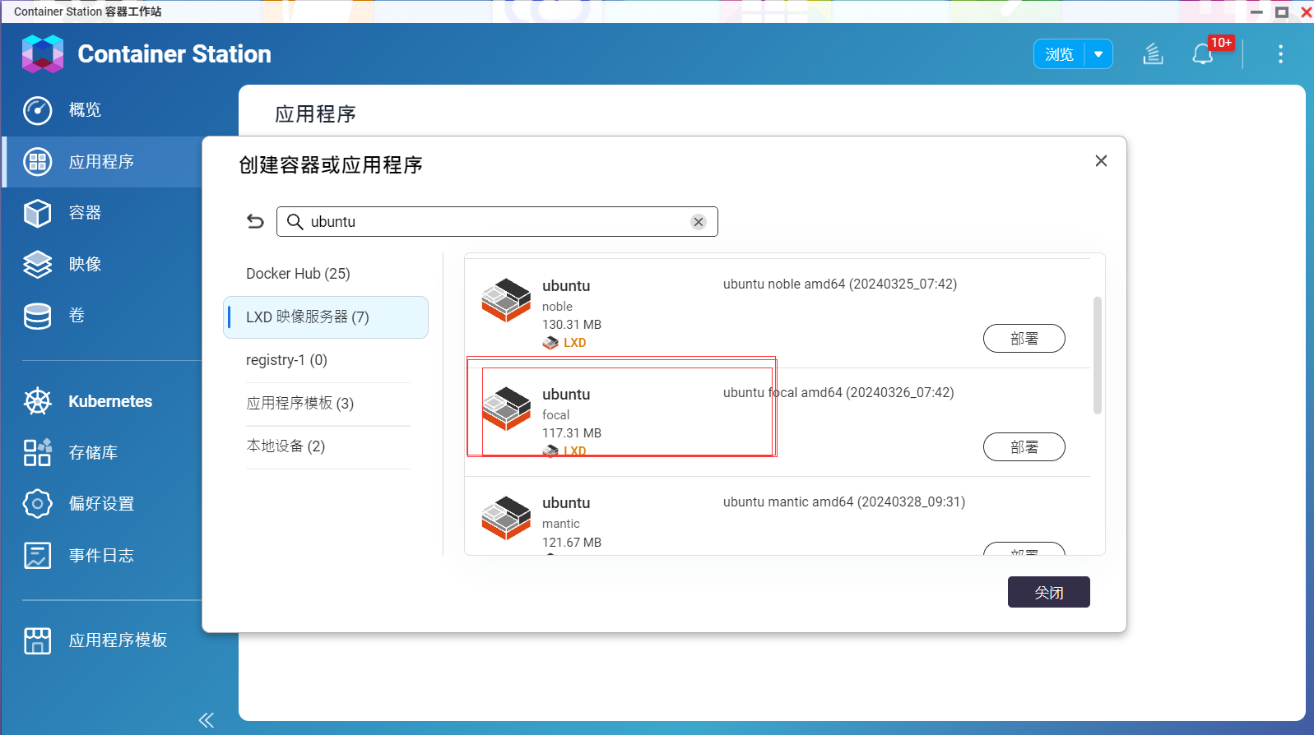Deploy the ubuntu focal image
This screenshot has width=1314, height=735.
(1024, 447)
